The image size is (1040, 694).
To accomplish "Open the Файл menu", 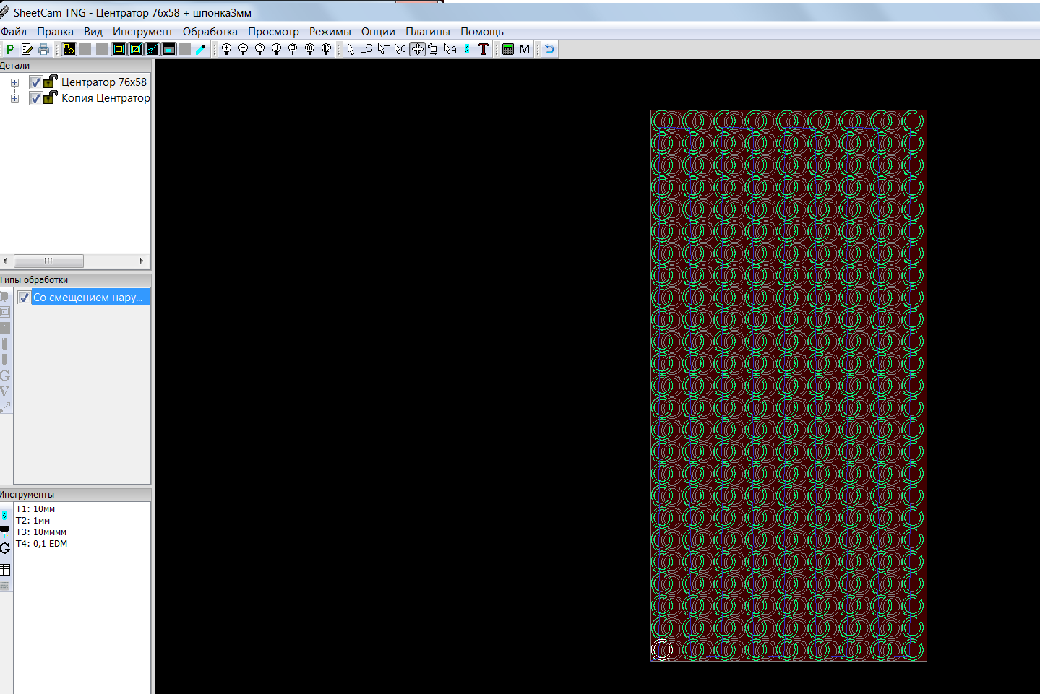I will point(14,32).
